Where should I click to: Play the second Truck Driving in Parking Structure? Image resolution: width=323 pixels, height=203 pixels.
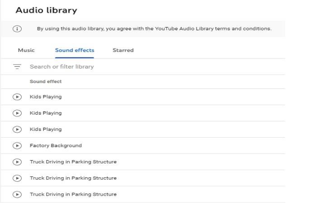click(x=17, y=178)
